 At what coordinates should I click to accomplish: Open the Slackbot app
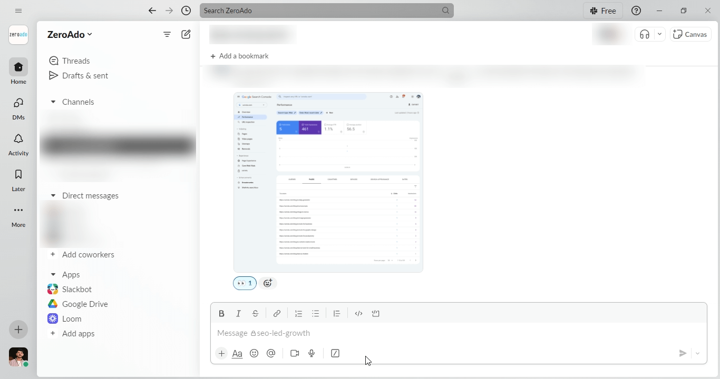[x=77, y=289]
